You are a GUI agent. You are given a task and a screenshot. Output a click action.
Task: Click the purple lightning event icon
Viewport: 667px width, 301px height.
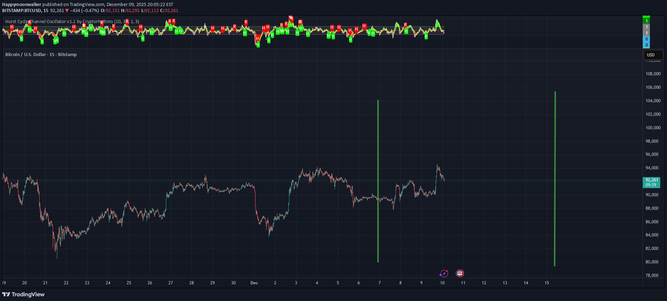point(443,273)
